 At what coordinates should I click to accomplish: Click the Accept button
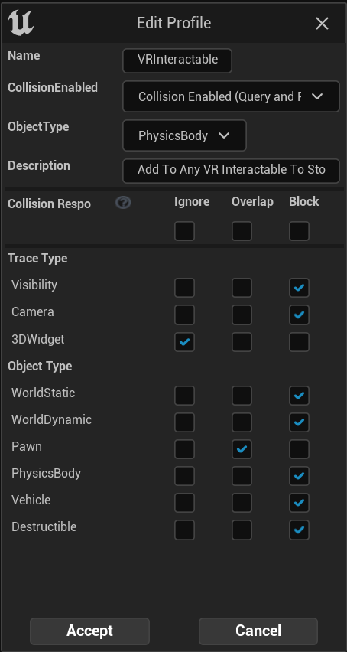[x=89, y=631]
